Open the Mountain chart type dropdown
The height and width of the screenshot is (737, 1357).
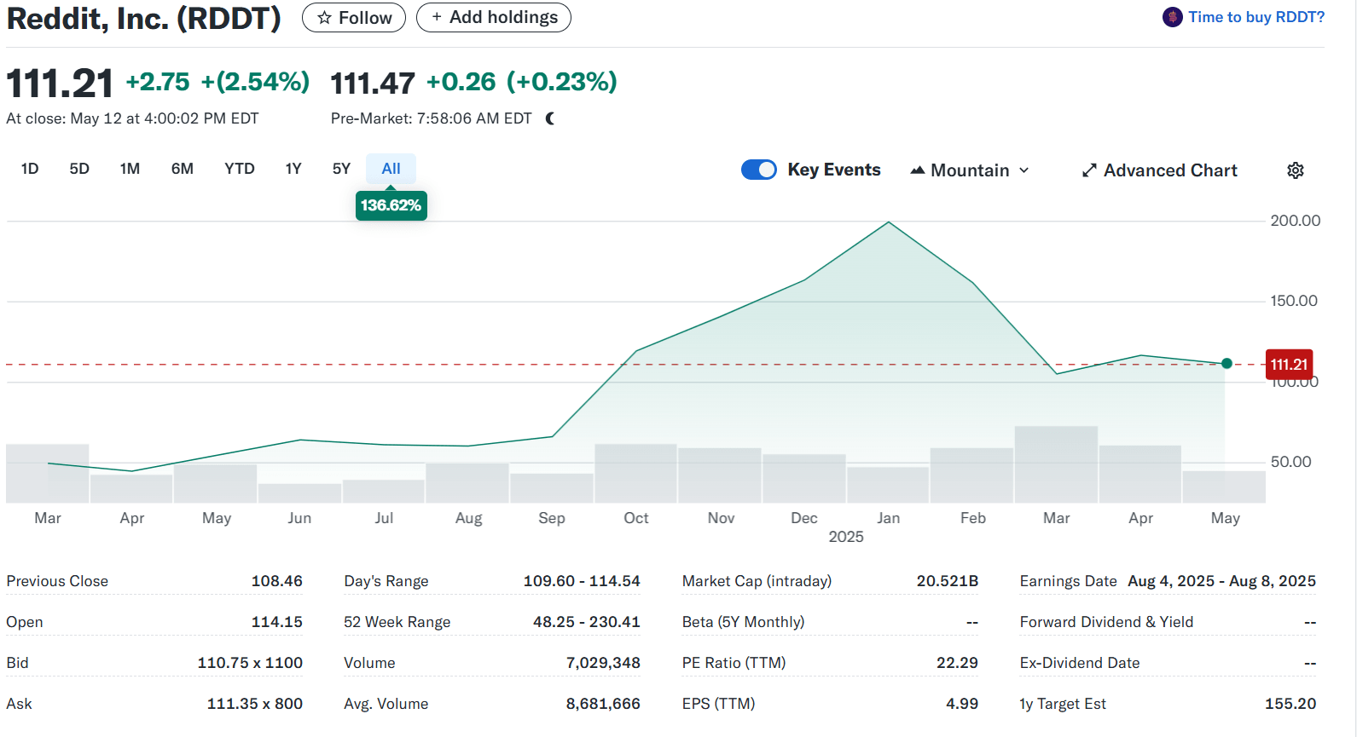(x=970, y=170)
